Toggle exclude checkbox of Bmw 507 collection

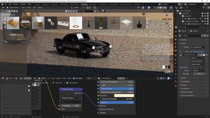[x=202, y=16]
